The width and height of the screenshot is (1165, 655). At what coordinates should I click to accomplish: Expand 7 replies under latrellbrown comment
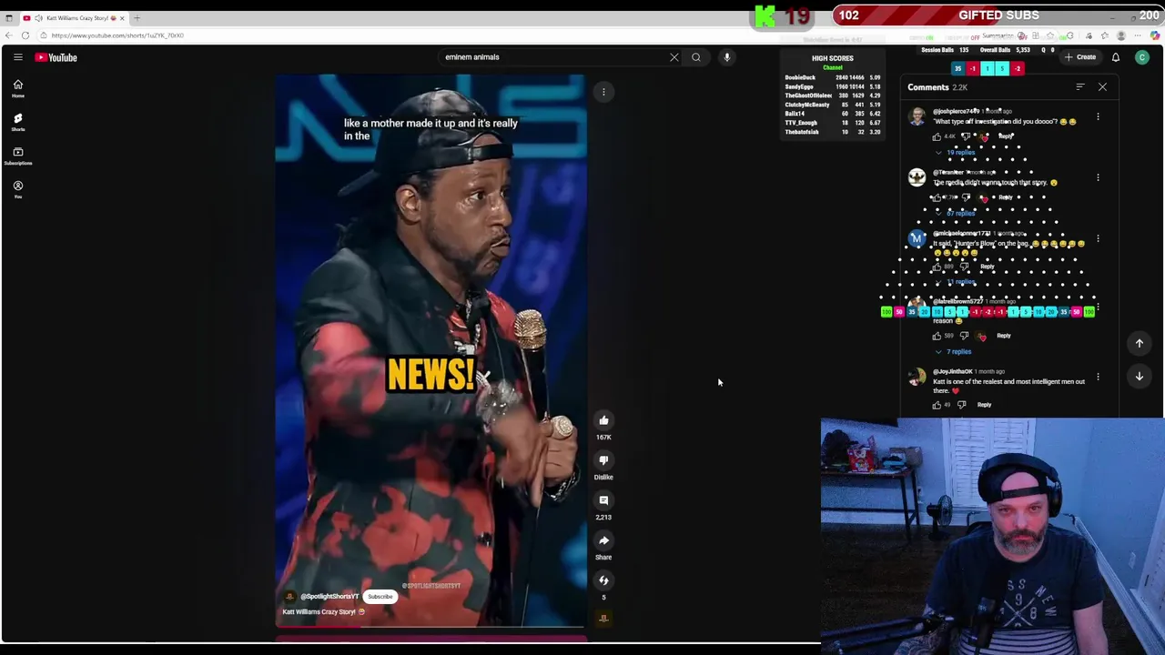[x=954, y=351]
